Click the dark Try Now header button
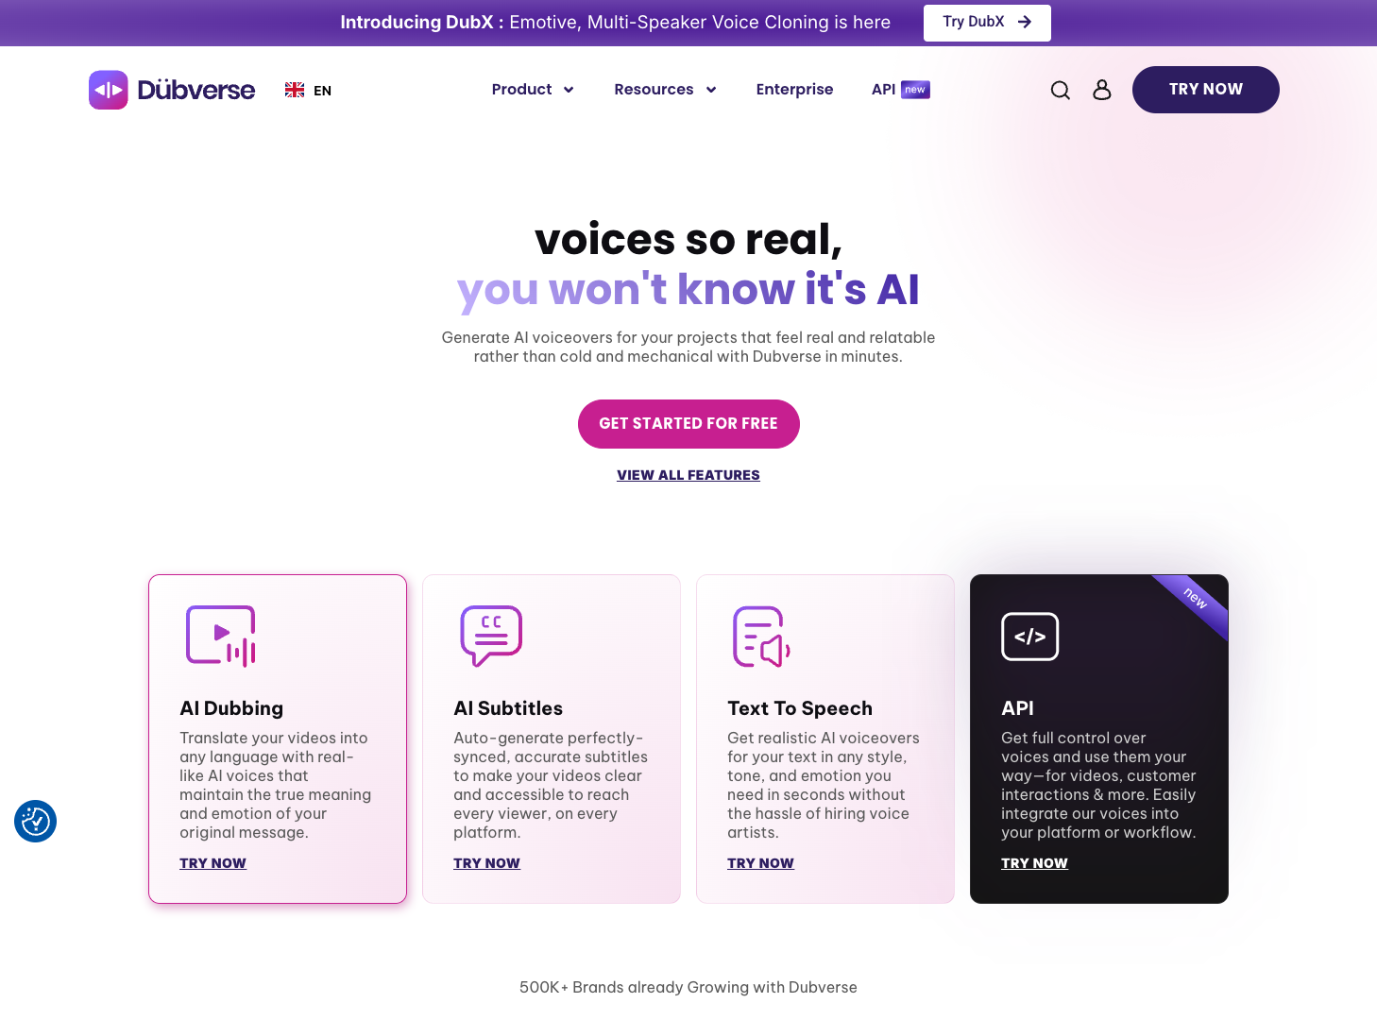The width and height of the screenshot is (1377, 1020). click(x=1205, y=90)
